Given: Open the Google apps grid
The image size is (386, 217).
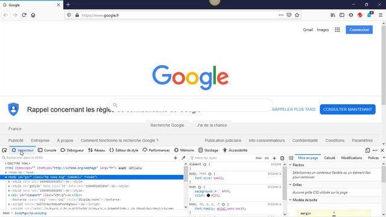Looking at the screenshot, I should [337, 30].
